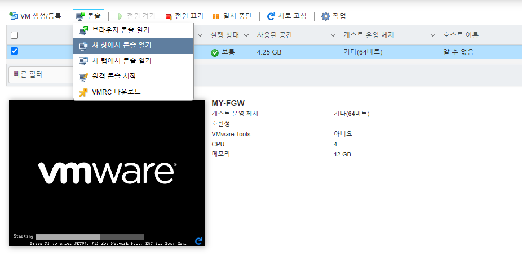Click the green 보통 status icon
The image size is (522, 260).
(215, 52)
